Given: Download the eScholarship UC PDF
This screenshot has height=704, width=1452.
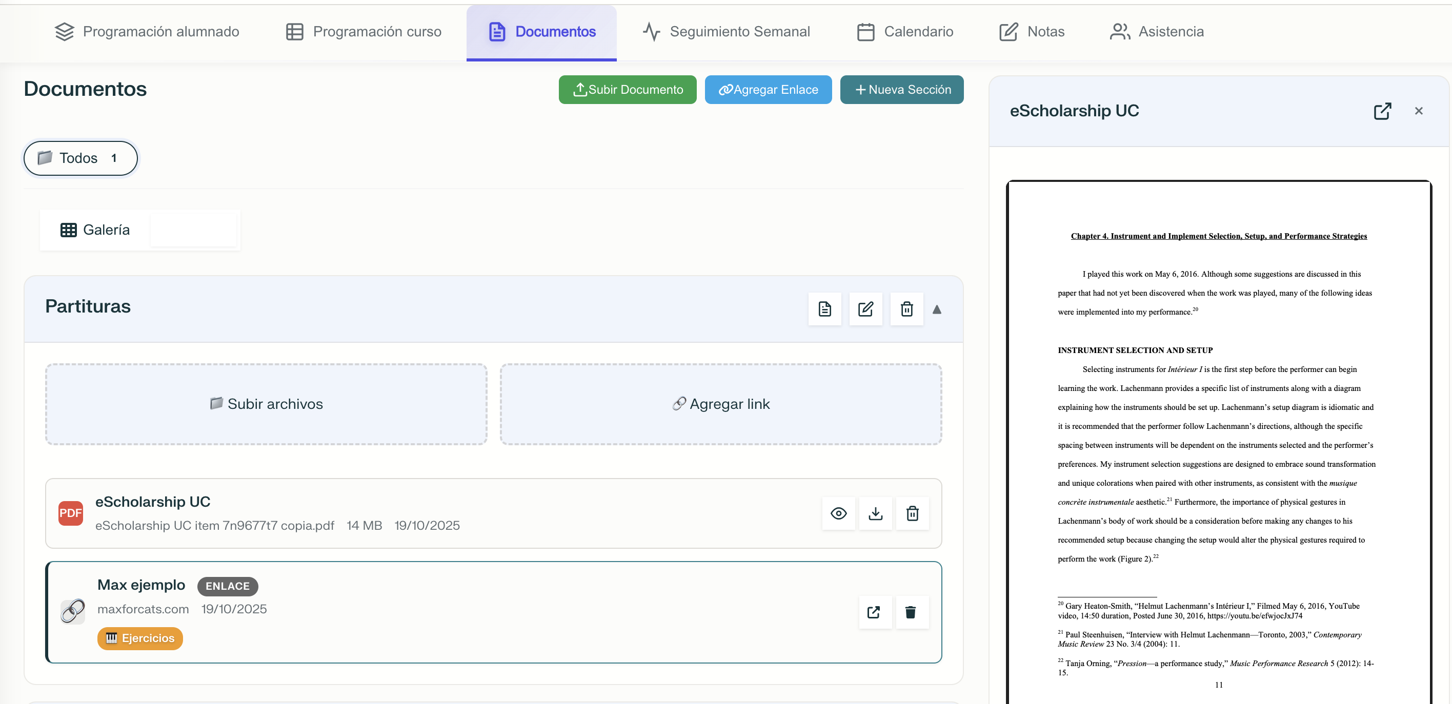Looking at the screenshot, I should click(875, 513).
